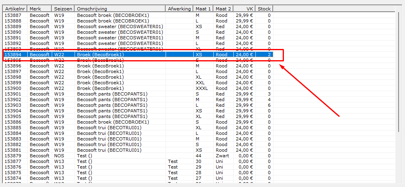Select article 153901 Becosoft pants size S
Image resolution: width=405 pixels, height=187 pixels.
(x=138, y=94)
